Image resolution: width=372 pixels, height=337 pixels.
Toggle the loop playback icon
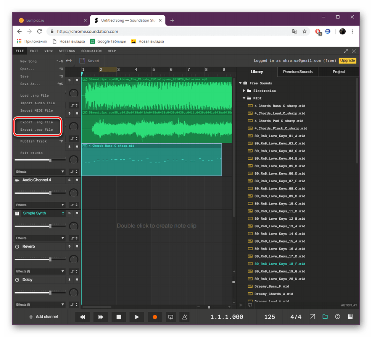171,317
